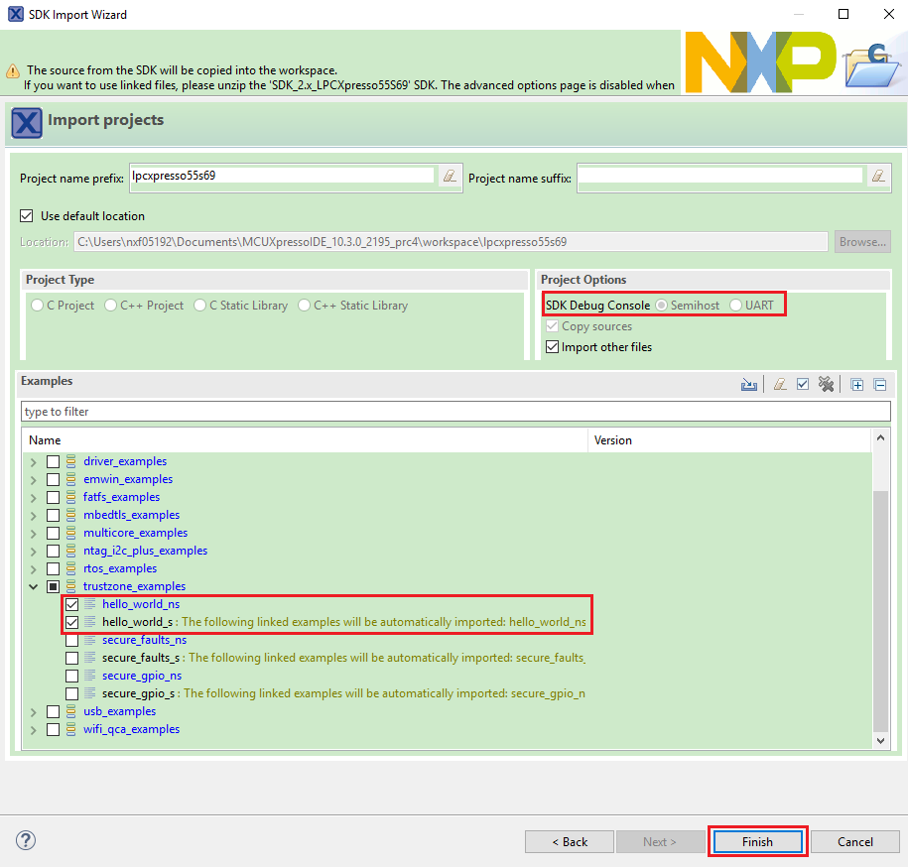Screen dimensions: 908x867
Task: Click the collapse all minus icon
Action: point(879,385)
